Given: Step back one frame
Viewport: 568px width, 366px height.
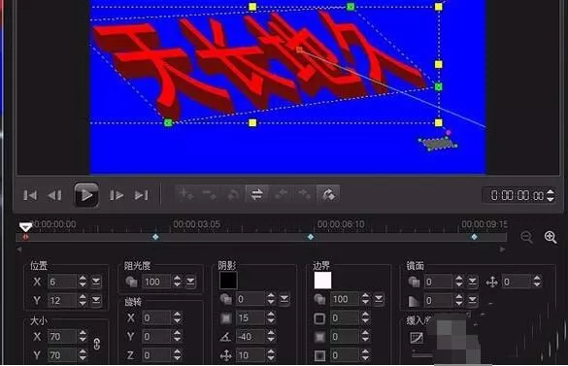Looking at the screenshot, I should [54, 196].
